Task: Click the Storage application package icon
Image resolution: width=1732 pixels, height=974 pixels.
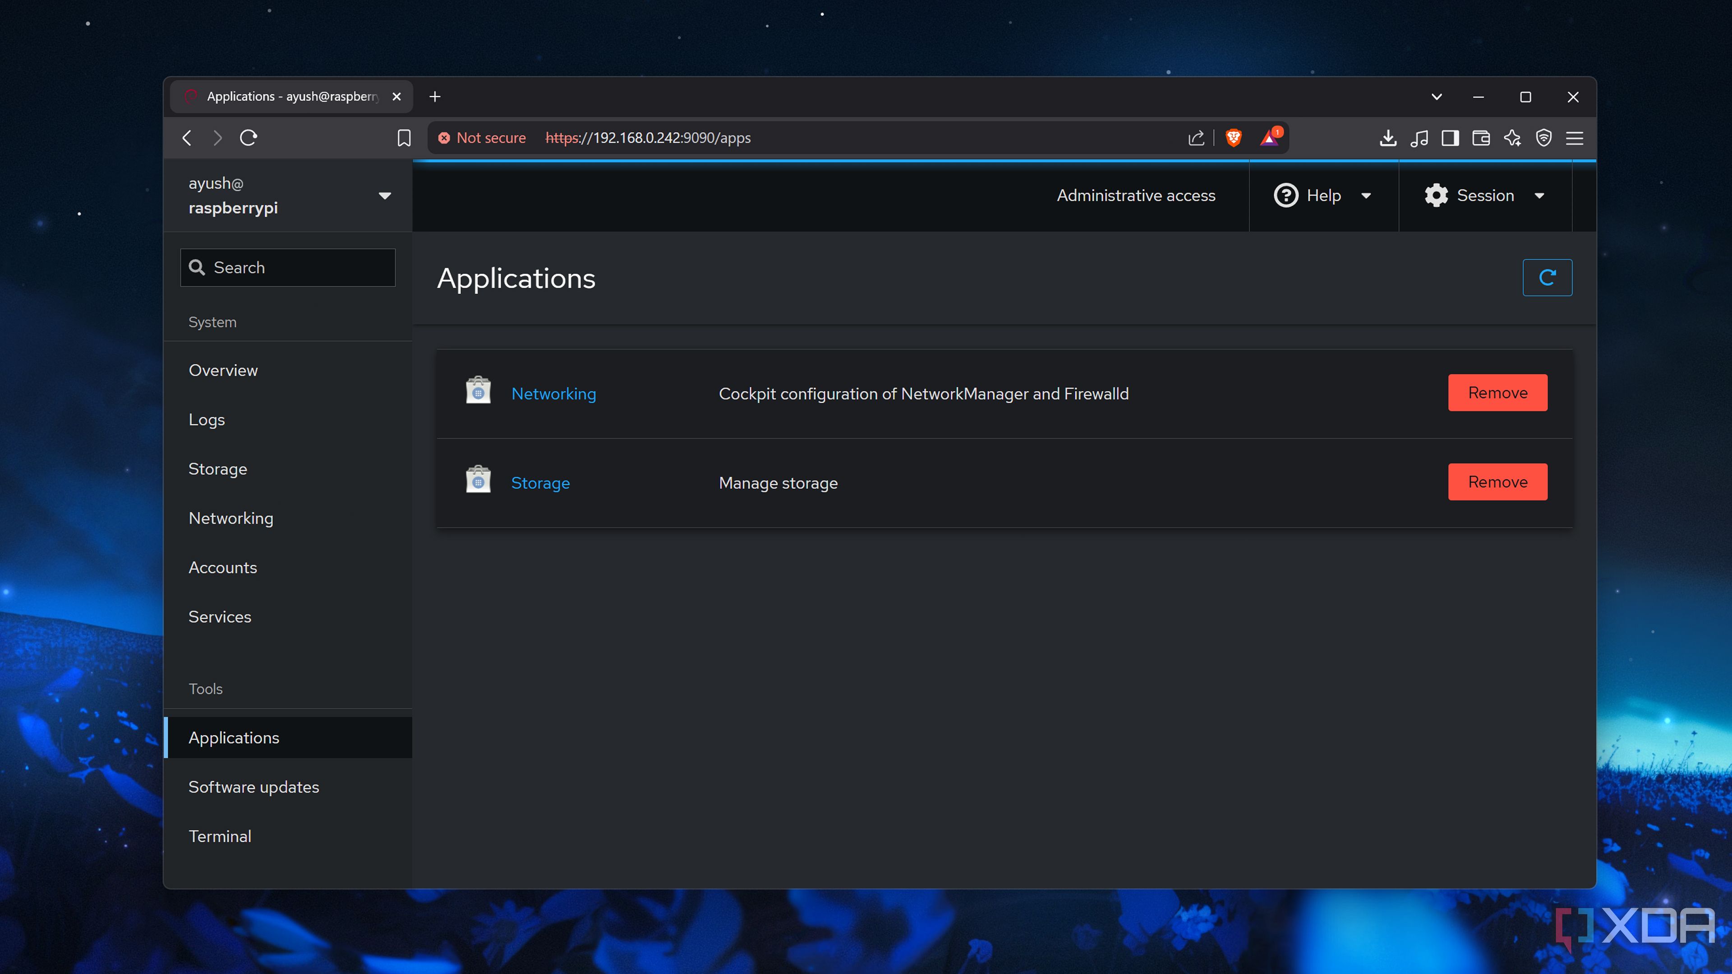Action: 478,479
